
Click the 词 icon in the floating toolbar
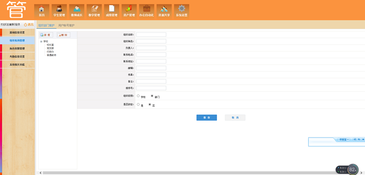tap(355, 140)
